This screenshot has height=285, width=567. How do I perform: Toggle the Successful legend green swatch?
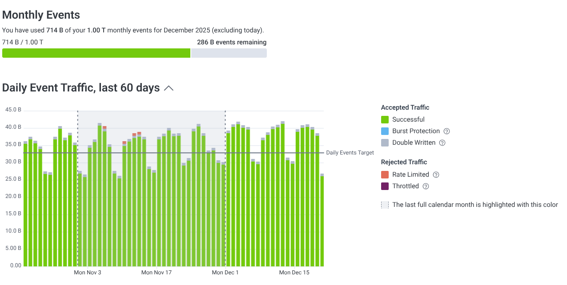coord(385,120)
